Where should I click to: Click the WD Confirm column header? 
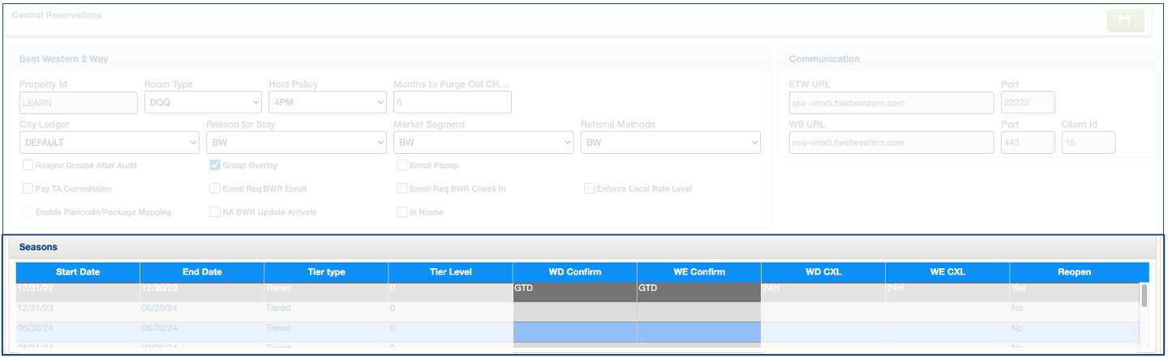tap(574, 272)
